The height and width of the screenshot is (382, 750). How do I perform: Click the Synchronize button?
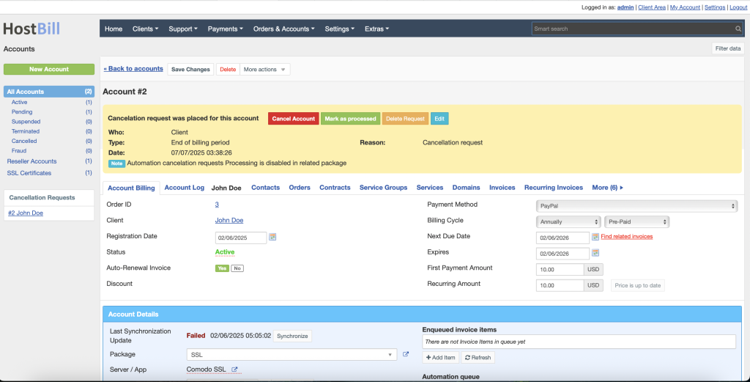pyautogui.click(x=292, y=336)
